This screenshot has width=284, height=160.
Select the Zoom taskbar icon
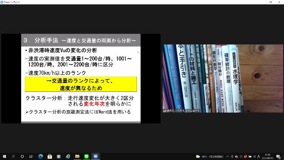pos(96,156)
